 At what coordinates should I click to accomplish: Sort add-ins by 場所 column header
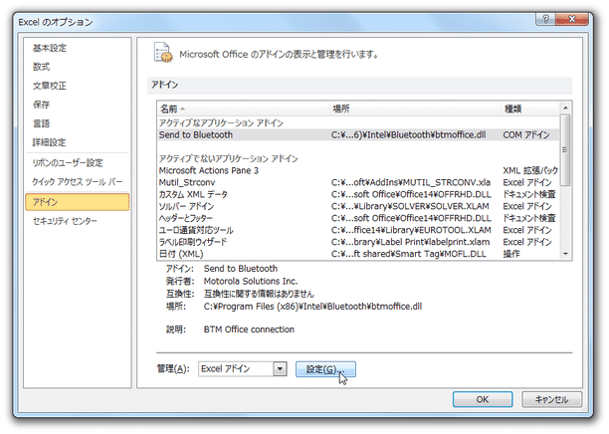coord(415,108)
